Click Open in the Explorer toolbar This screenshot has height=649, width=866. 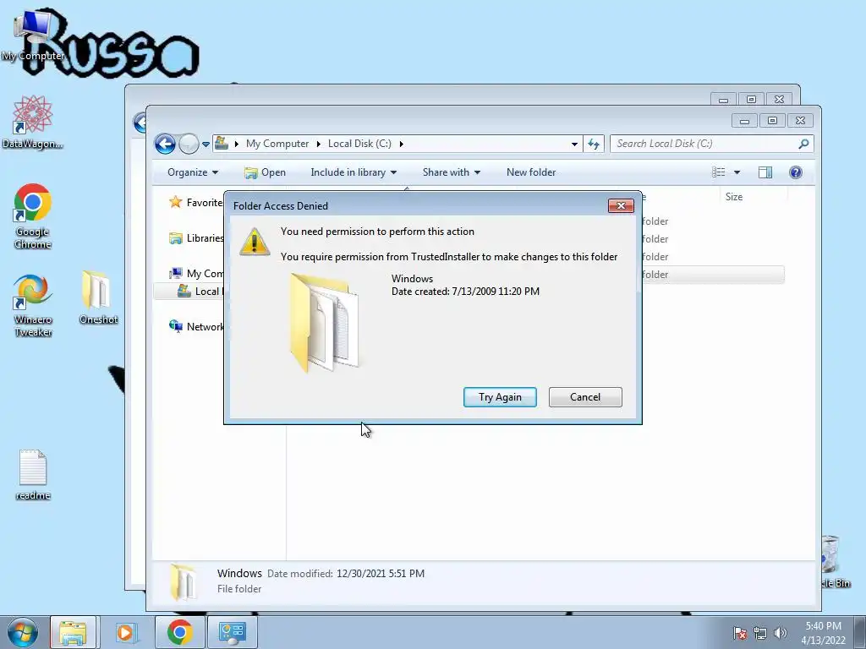click(x=265, y=172)
